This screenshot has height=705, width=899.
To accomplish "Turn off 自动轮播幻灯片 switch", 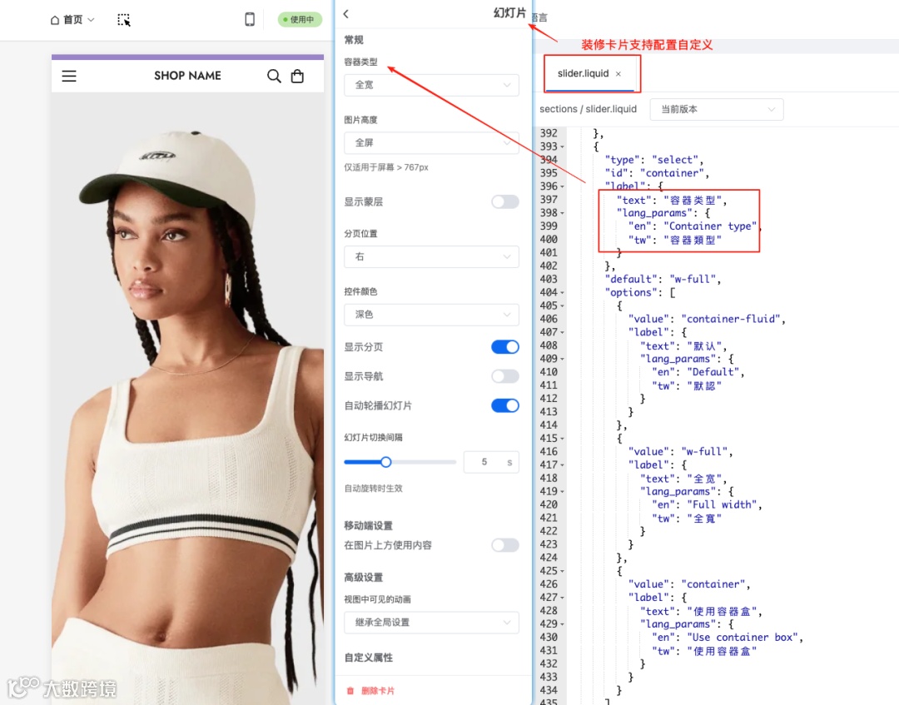I will pos(505,405).
